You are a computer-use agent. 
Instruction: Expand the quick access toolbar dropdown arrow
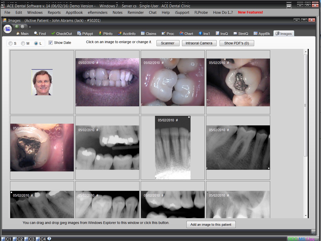[30, 27]
